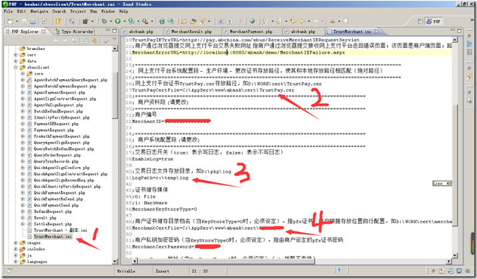Select TrustMerchant.ini in the explorer tree

[x=53, y=236]
